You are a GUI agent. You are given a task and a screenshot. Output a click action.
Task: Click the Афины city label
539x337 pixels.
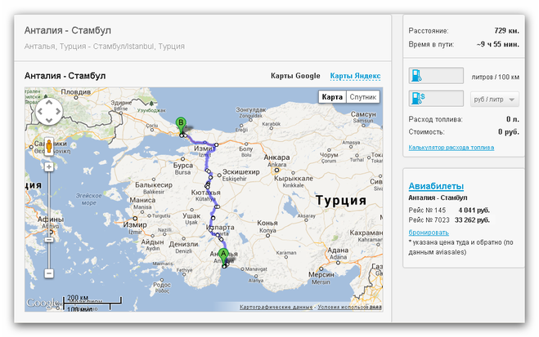tap(51, 219)
